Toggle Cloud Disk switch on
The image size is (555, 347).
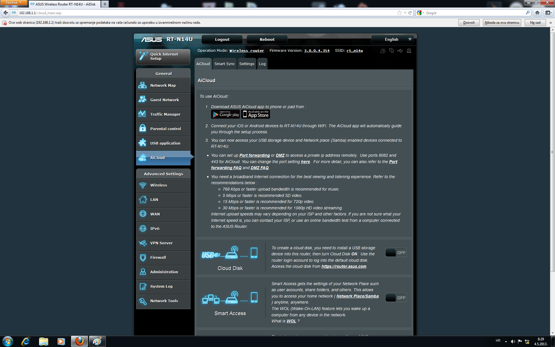[396, 253]
